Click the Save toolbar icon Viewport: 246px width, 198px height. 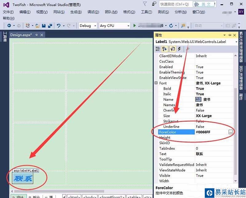[44, 26]
